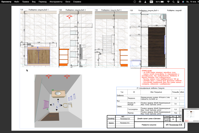The height and width of the screenshot is (133, 199).
Task: Click view arrow '2' in the 3D plan
Action: (61, 105)
